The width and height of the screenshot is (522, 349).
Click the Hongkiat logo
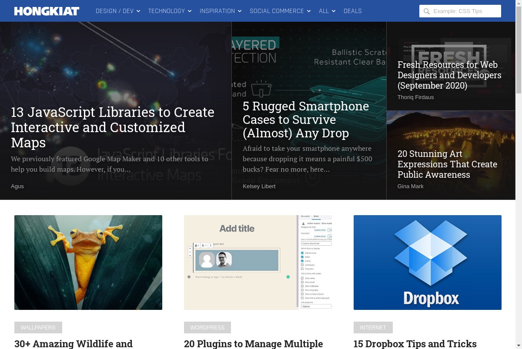point(47,11)
